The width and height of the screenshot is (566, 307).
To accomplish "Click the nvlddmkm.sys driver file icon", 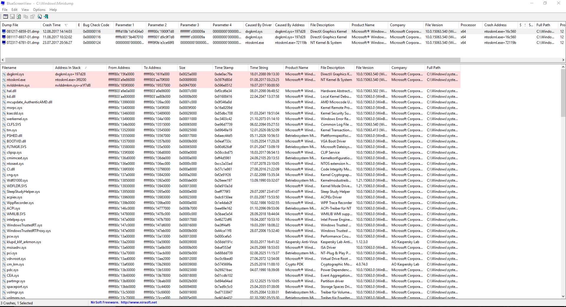I will tap(4, 85).
